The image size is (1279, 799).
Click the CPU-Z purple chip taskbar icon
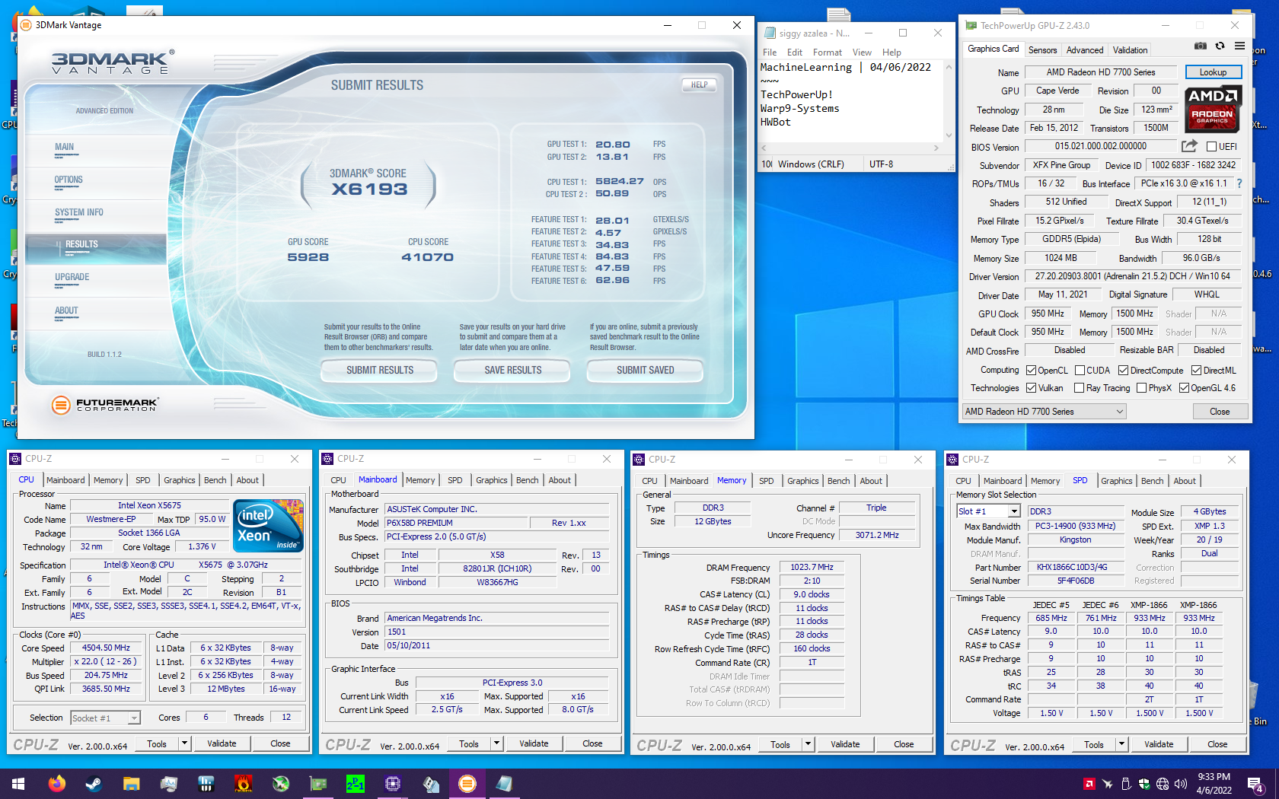pos(393,783)
